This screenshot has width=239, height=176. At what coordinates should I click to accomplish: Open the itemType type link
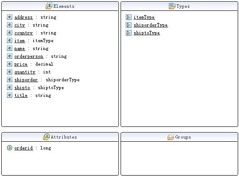(144, 17)
